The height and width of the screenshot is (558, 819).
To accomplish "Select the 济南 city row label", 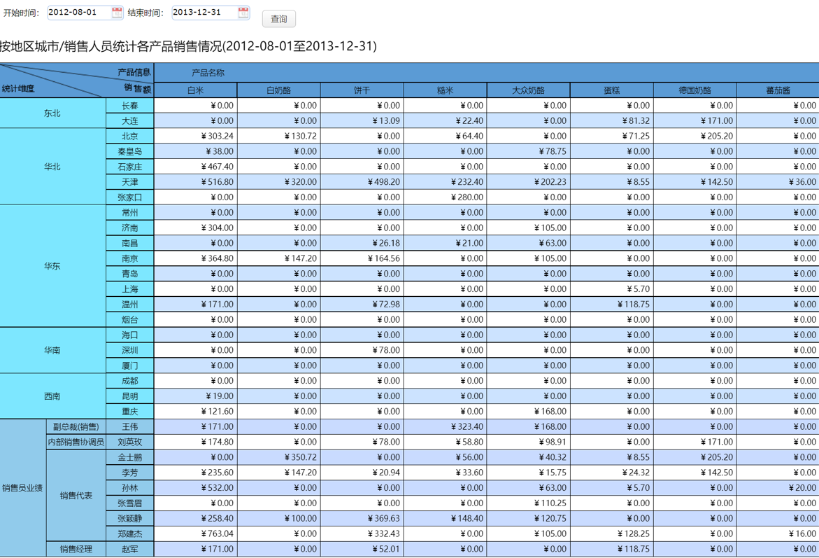I will (x=130, y=228).
